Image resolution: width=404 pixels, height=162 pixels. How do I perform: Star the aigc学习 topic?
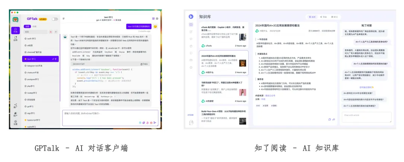(x=25, y=113)
